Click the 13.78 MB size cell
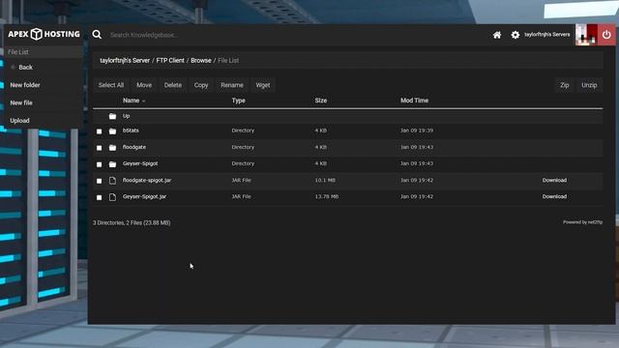The height and width of the screenshot is (348, 619). pyautogui.click(x=327, y=196)
